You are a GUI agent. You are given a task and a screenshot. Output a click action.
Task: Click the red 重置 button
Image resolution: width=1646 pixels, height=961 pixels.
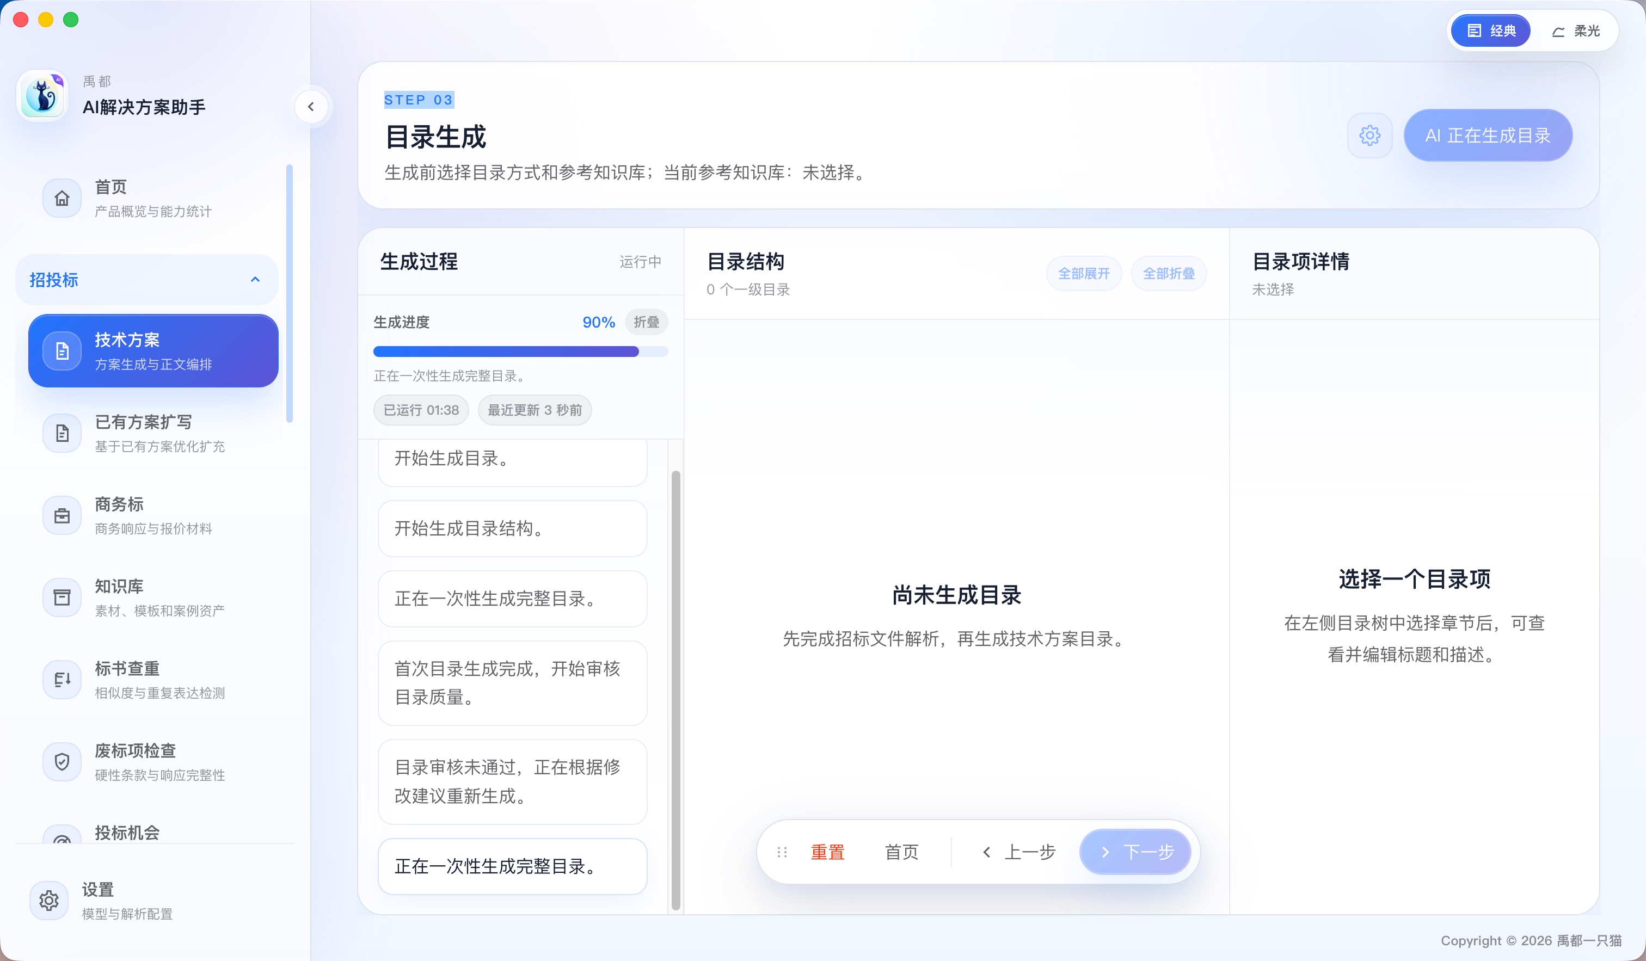coord(827,852)
